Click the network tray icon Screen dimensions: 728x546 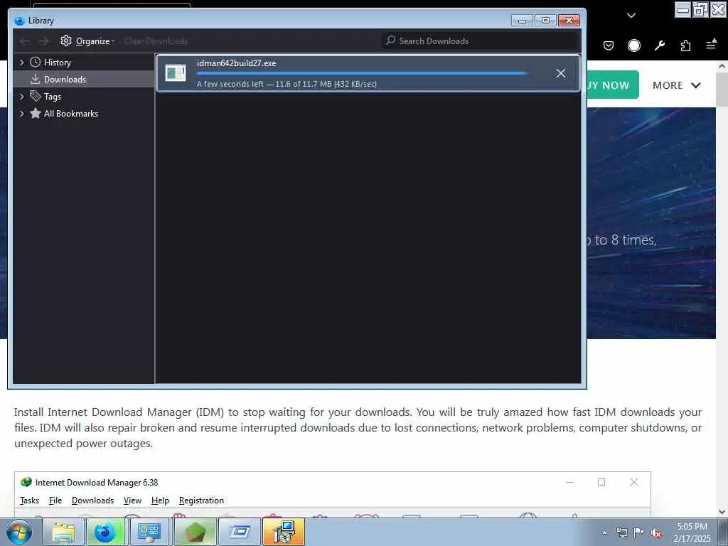point(621,532)
